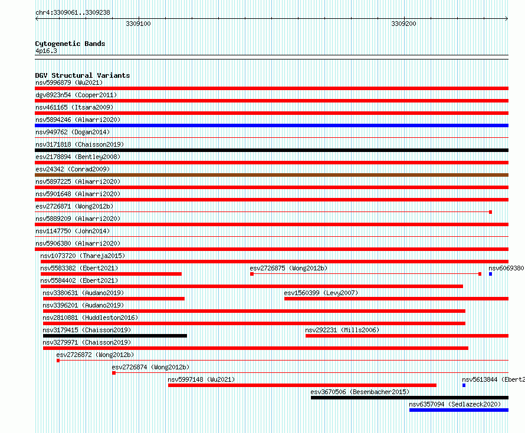Open the nsv461165 (Itsara2009) variant label
This screenshot has height=433, width=525.
[x=74, y=107]
